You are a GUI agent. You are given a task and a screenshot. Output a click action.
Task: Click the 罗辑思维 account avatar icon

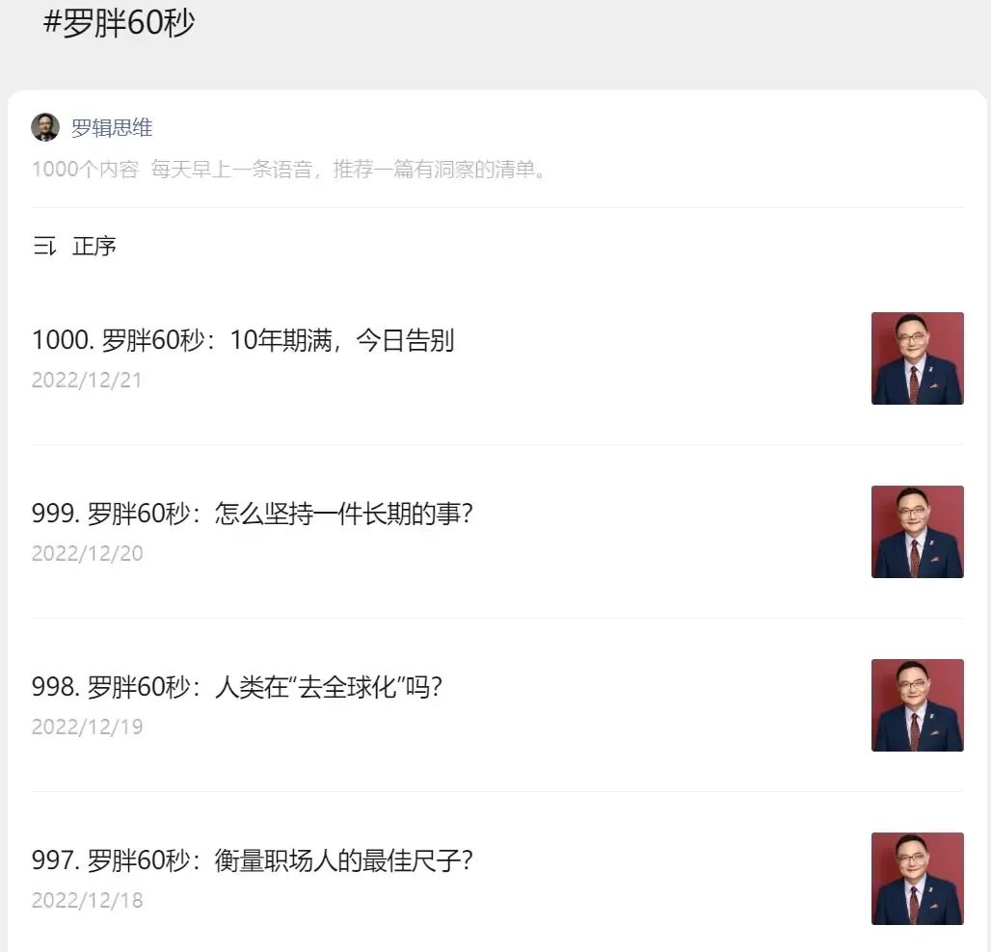tap(45, 127)
